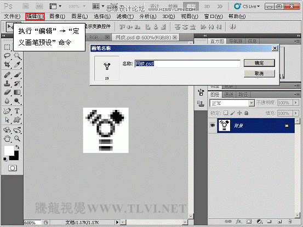Open Layers panel flyout menu

tap(296, 94)
